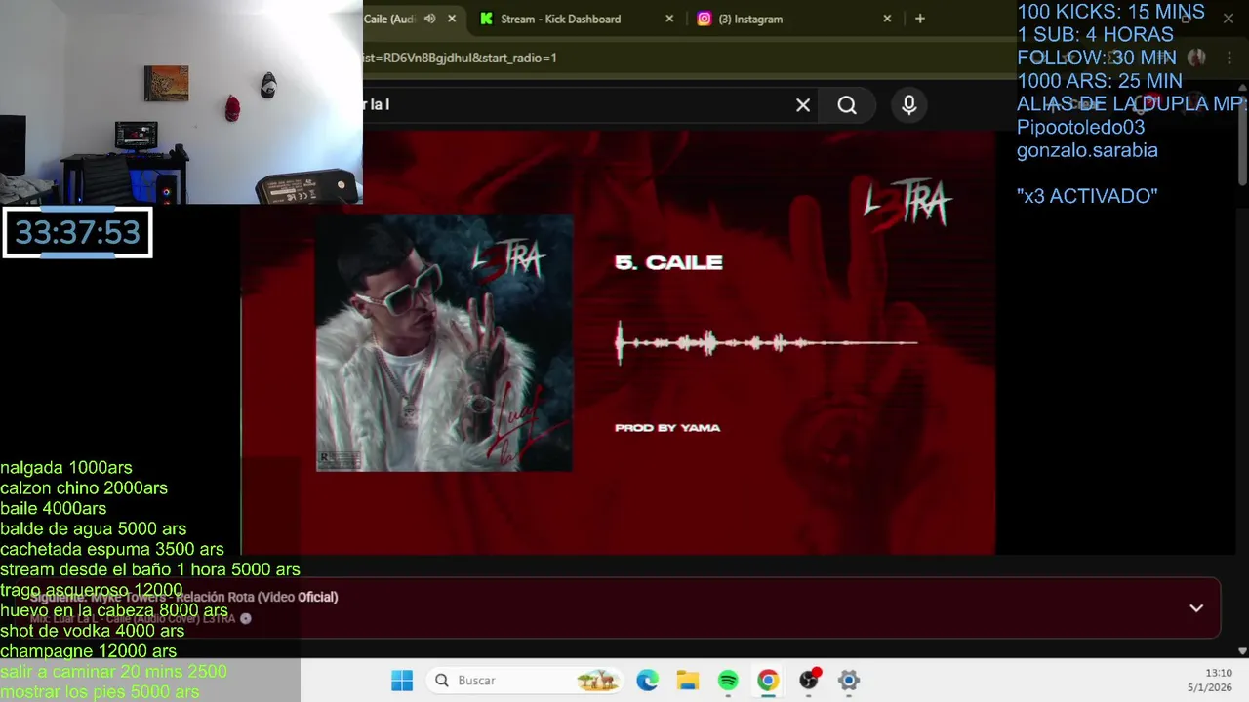
Task: Close the Caile (Audio) tab
Action: coord(452,19)
